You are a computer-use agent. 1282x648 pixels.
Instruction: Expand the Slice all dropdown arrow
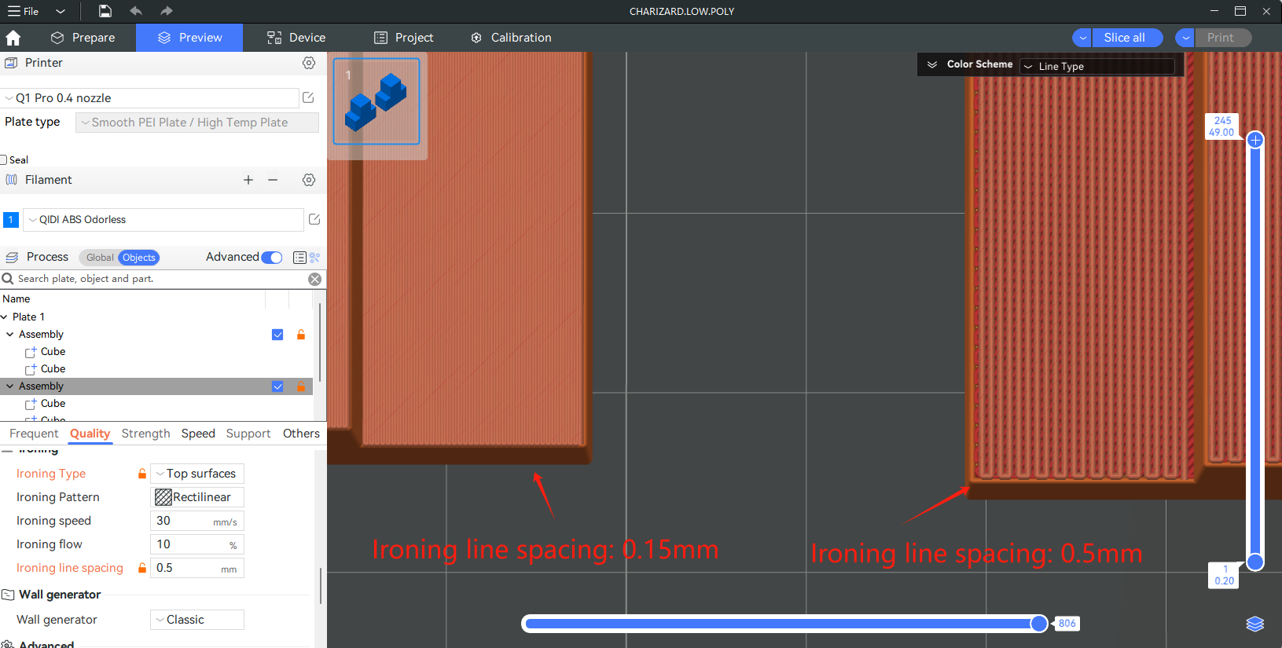click(x=1082, y=38)
